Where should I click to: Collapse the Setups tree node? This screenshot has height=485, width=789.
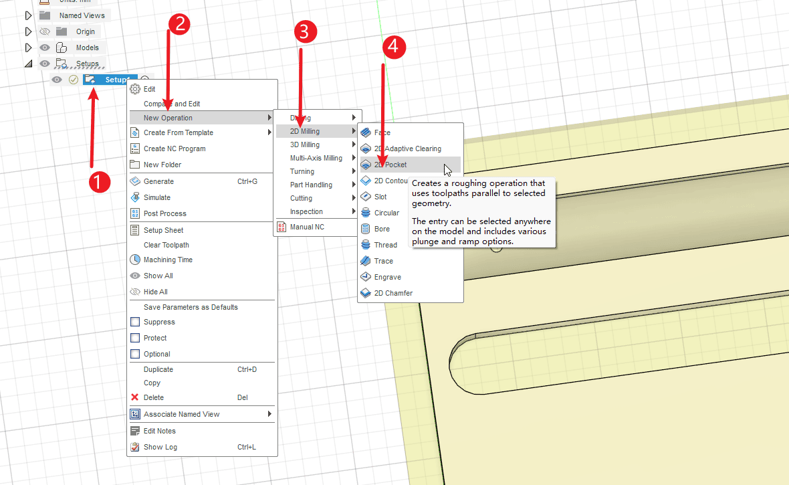pos(28,64)
